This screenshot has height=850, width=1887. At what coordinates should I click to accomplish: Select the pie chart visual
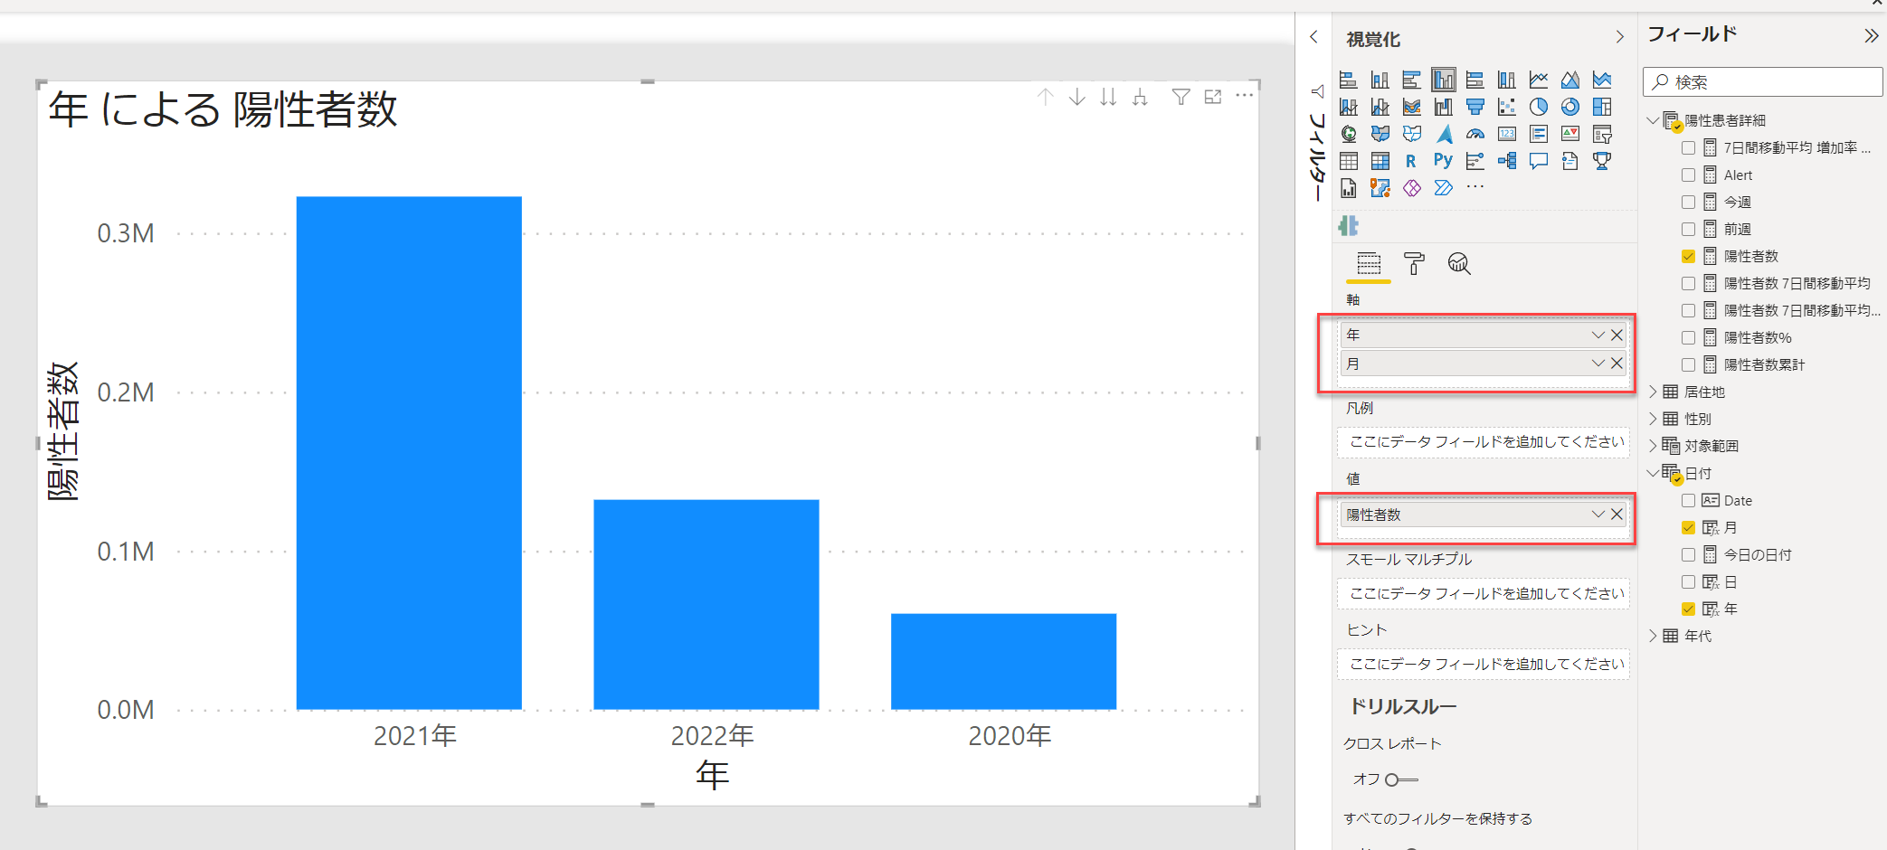1539,107
